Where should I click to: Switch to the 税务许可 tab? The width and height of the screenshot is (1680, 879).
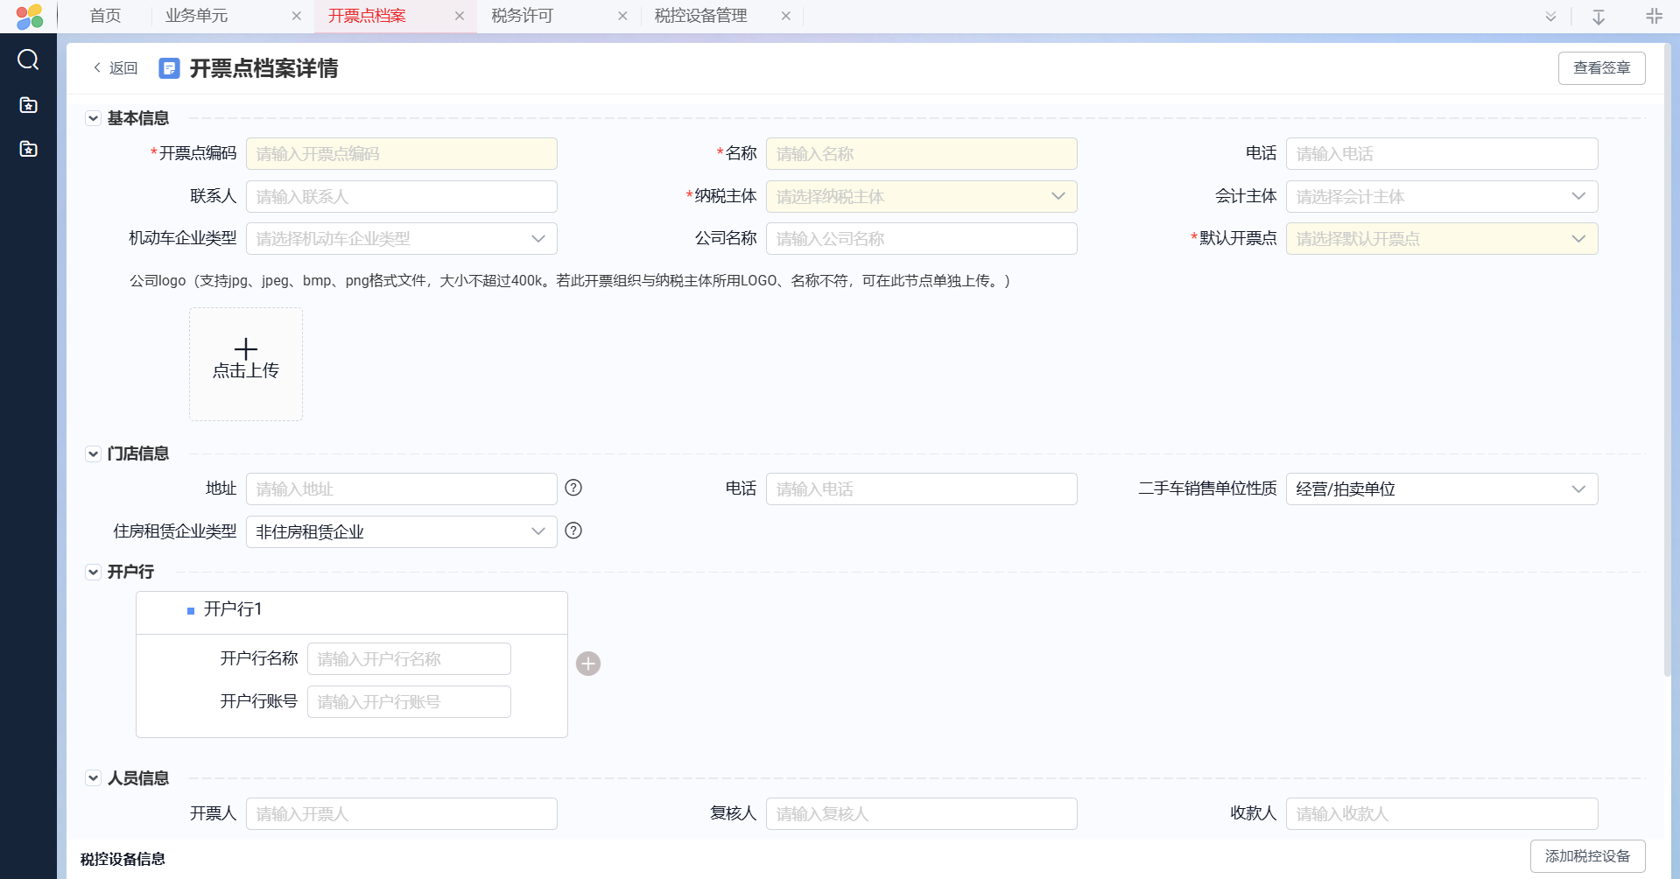pyautogui.click(x=523, y=16)
